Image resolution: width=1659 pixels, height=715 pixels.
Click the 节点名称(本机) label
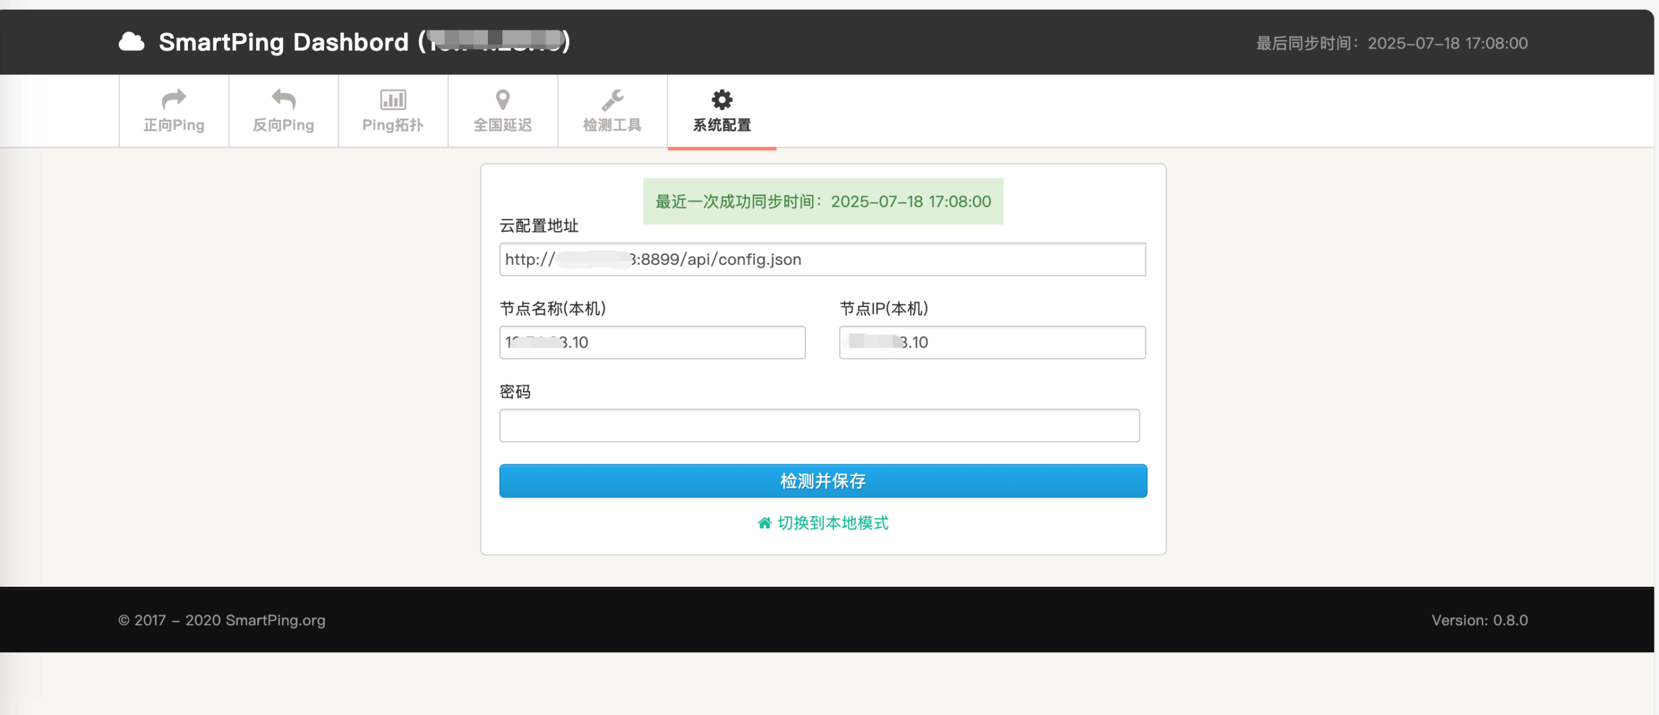(553, 309)
